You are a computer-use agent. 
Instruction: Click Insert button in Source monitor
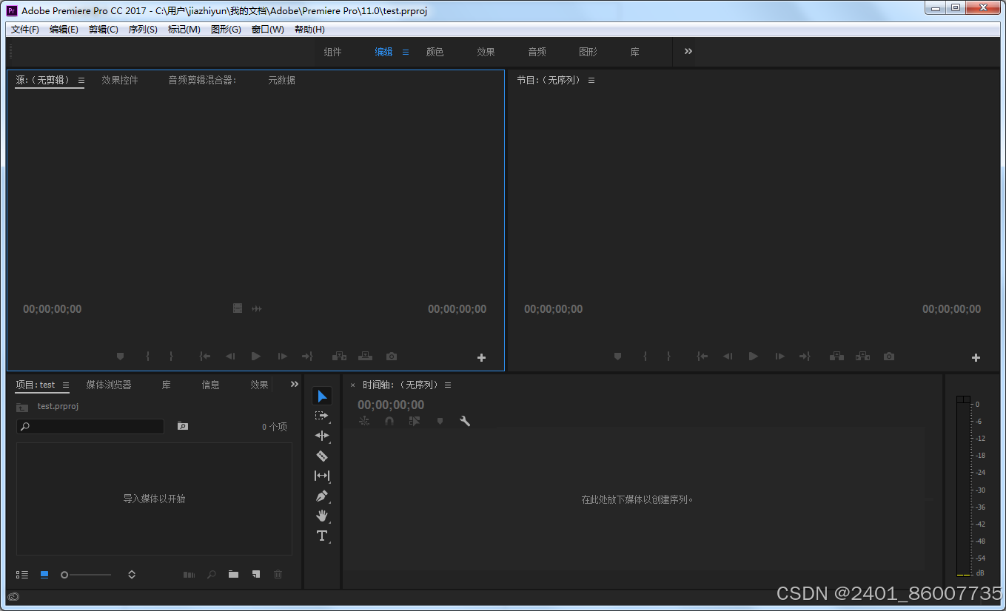[x=339, y=357]
